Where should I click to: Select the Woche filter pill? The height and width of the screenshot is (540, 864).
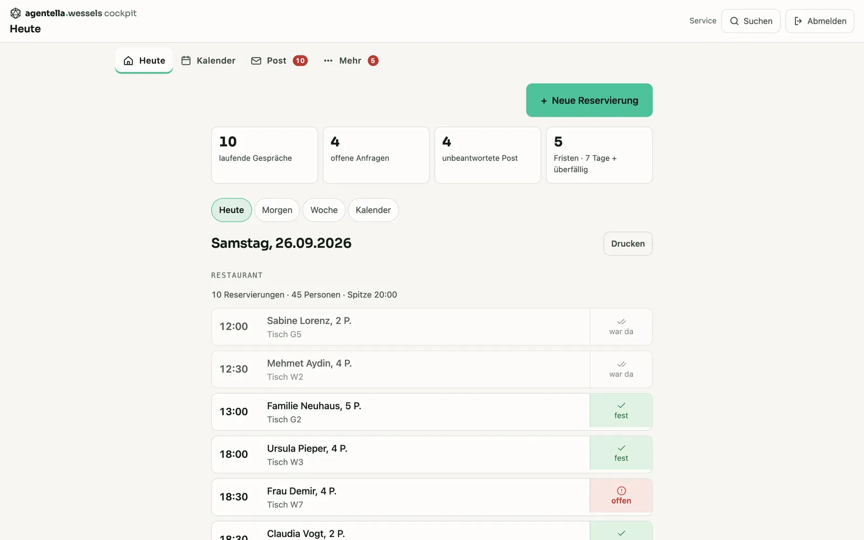pyautogui.click(x=324, y=210)
